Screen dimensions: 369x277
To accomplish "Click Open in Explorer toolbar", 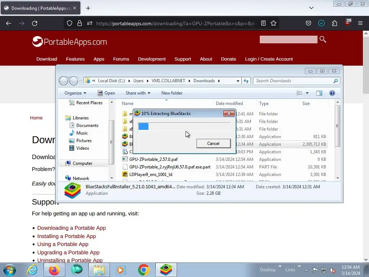I will point(106,93).
